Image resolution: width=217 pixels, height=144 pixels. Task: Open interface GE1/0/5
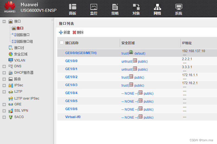(71, 101)
